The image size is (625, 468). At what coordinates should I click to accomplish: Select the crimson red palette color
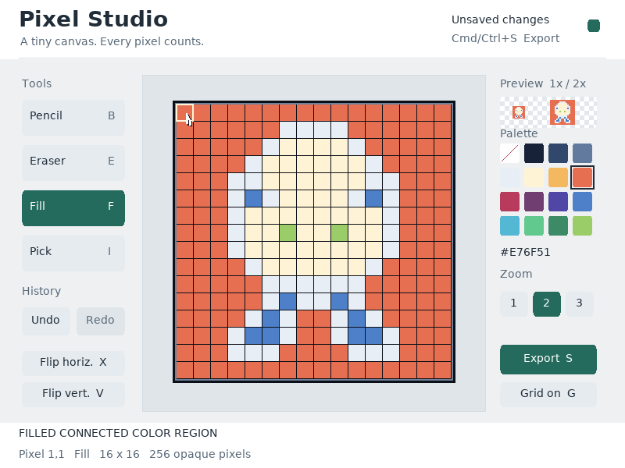point(510,202)
